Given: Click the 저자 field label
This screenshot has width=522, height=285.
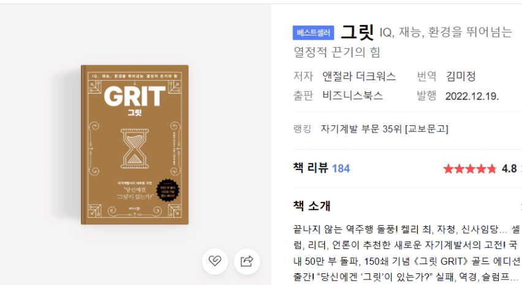Looking at the screenshot, I should [x=303, y=76].
